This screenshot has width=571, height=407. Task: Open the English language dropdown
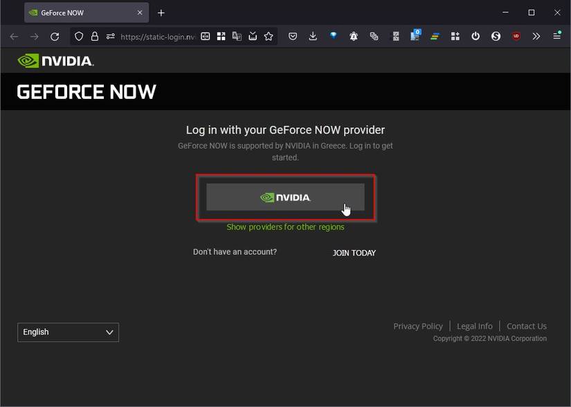coord(68,332)
